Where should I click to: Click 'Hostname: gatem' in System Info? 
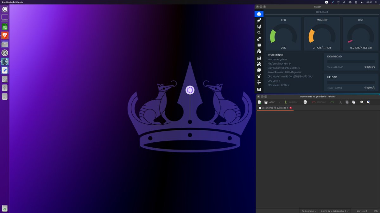(x=277, y=59)
